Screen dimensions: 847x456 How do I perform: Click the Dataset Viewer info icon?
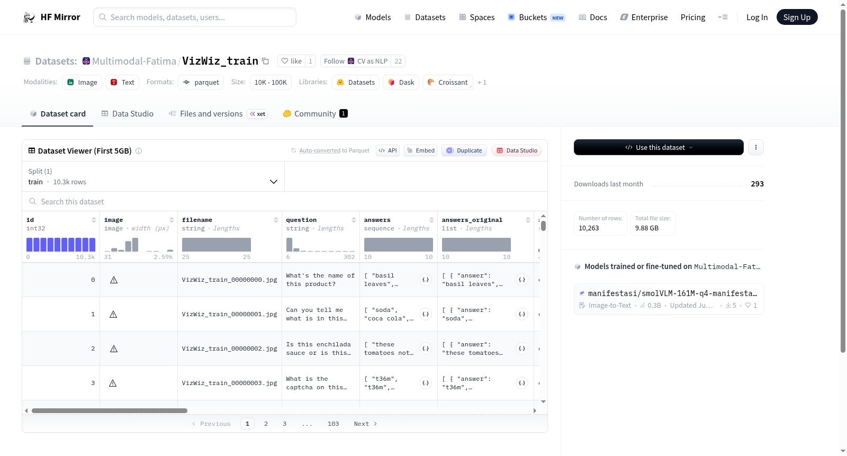click(139, 151)
